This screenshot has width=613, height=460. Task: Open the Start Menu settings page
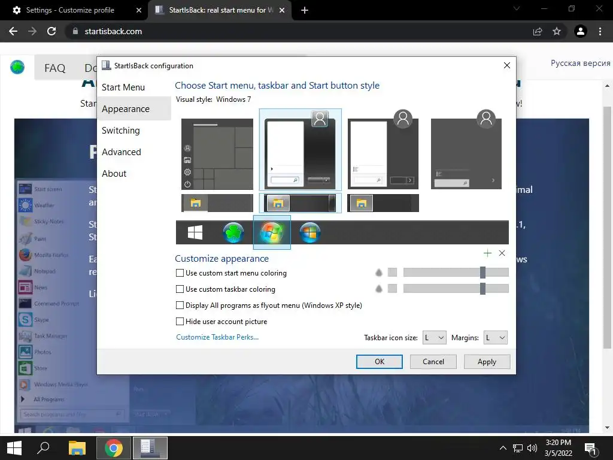[123, 87]
